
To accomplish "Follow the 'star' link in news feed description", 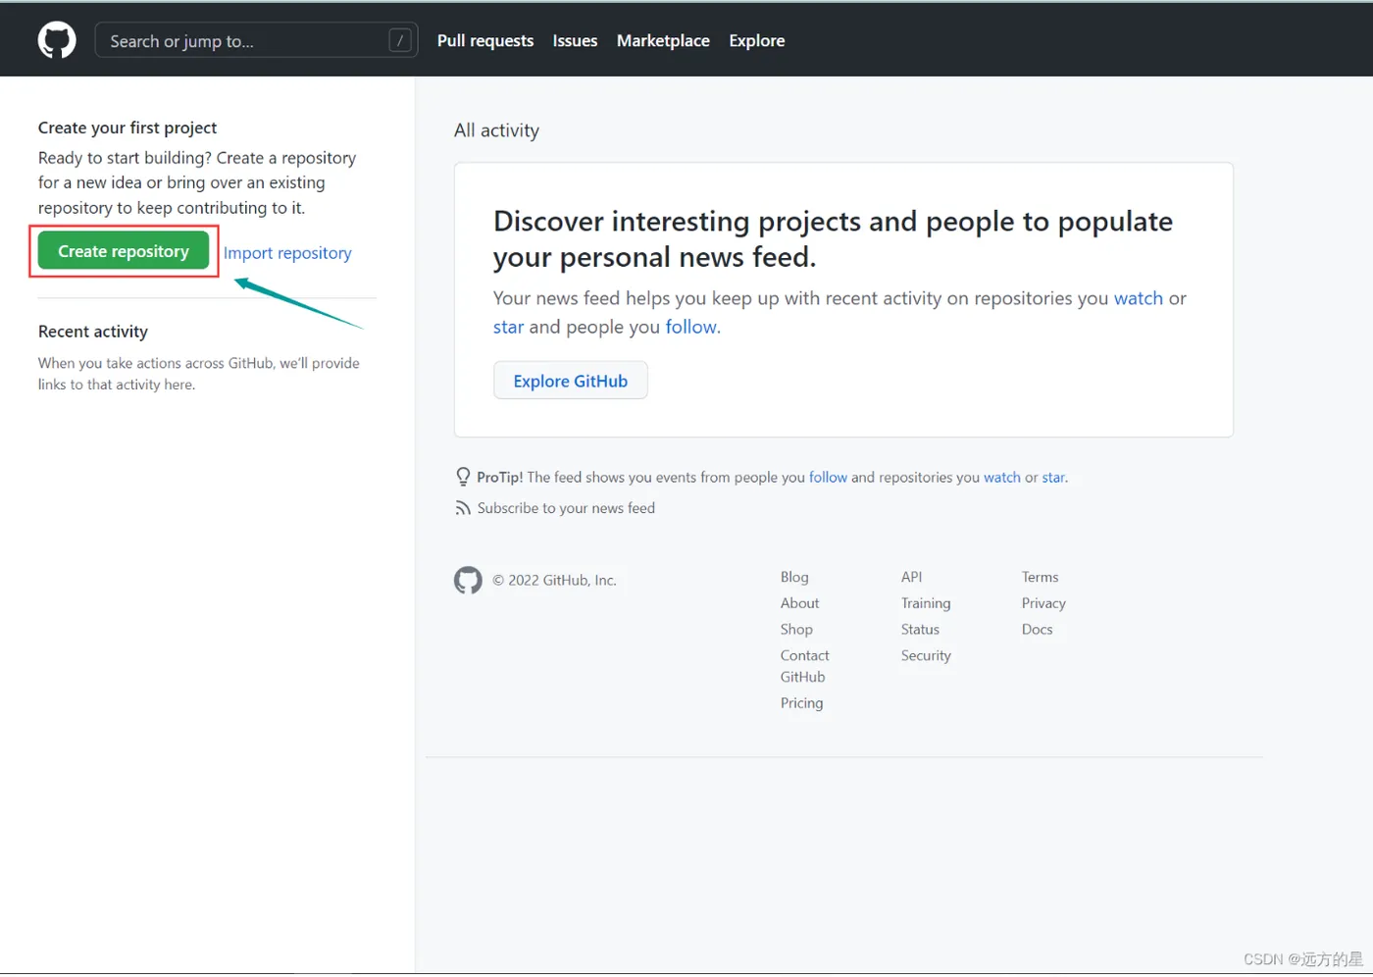I will 508,327.
